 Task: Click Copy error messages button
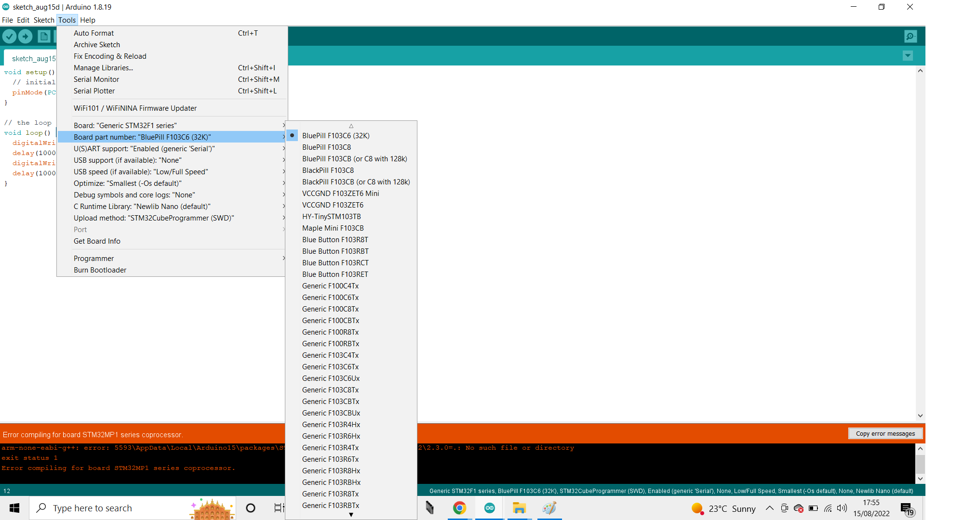click(x=885, y=434)
